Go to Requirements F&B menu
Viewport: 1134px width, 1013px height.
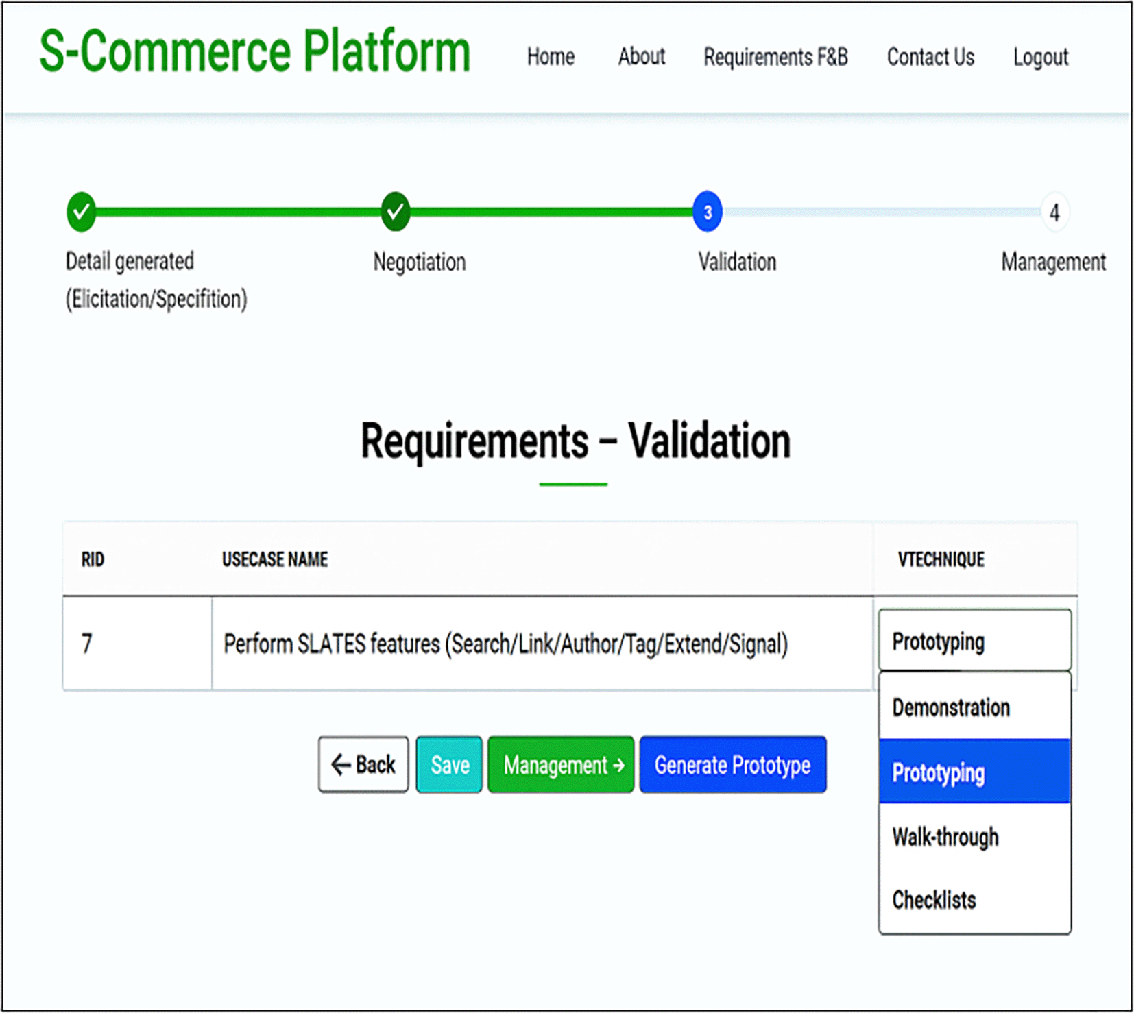775,57
